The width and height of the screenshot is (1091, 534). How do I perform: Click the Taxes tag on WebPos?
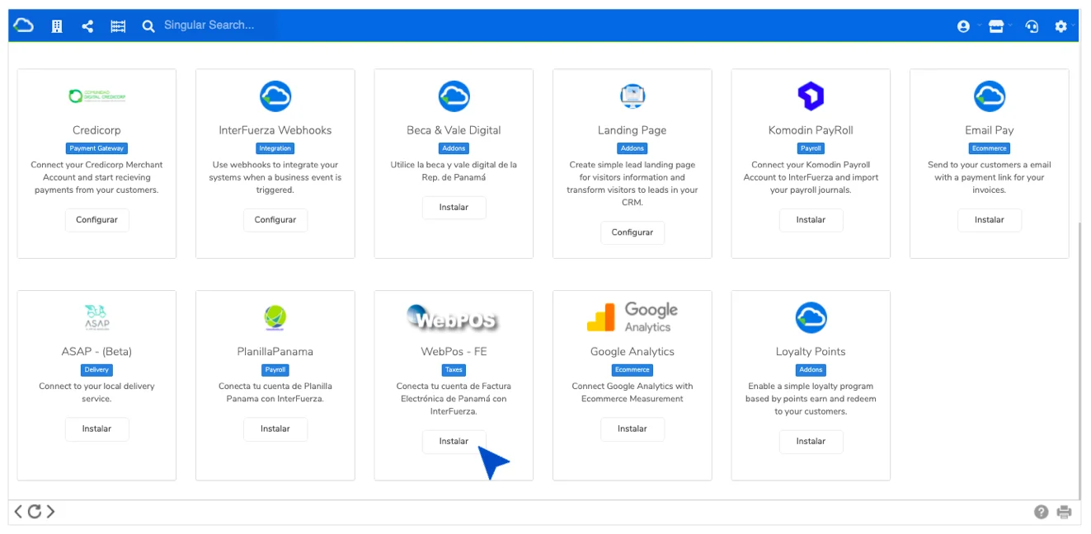pos(454,370)
